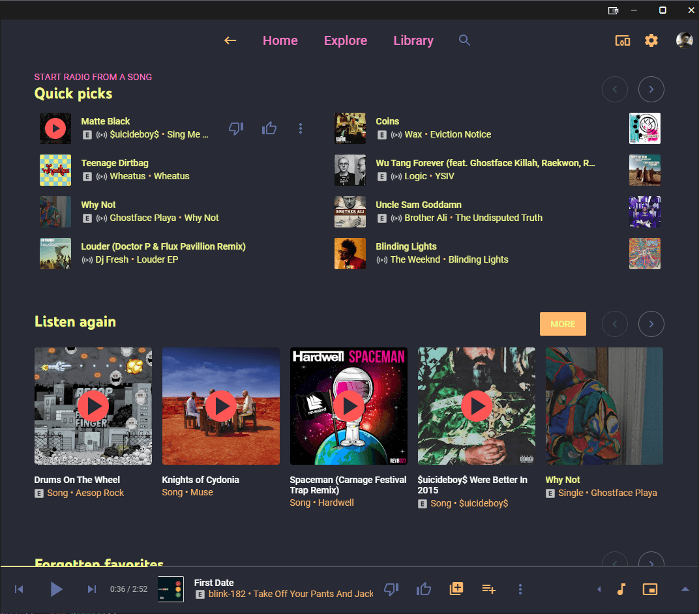Cast to a device using the cast icon
This screenshot has width=699, height=614.
pyautogui.click(x=622, y=40)
